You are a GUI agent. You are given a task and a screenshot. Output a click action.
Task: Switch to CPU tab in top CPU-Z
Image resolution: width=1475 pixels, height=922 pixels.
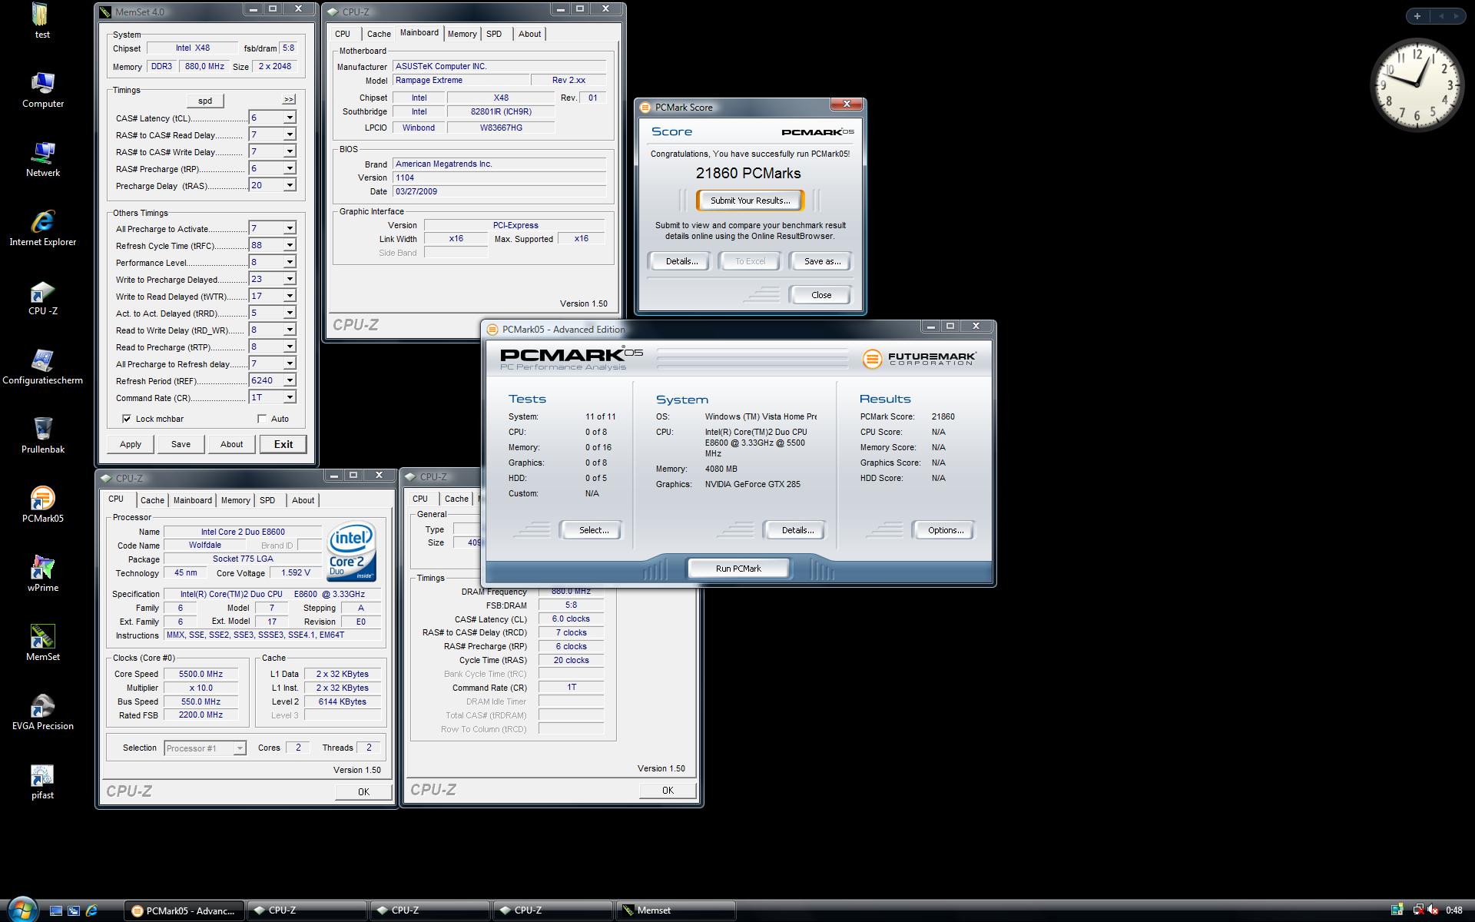pos(343,34)
